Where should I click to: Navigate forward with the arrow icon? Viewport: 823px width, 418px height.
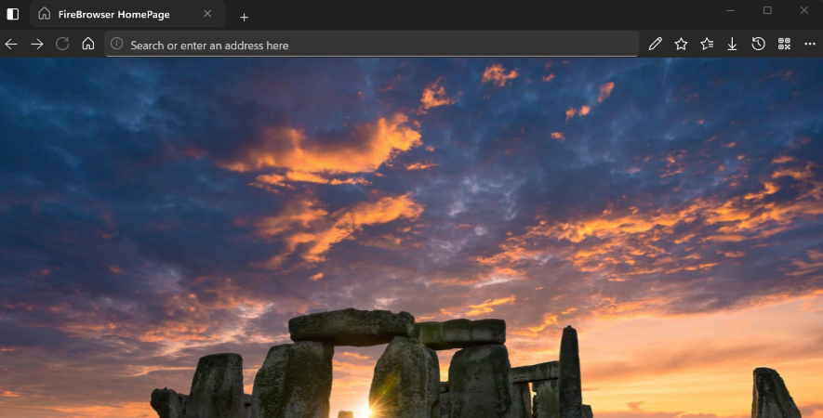(x=37, y=44)
